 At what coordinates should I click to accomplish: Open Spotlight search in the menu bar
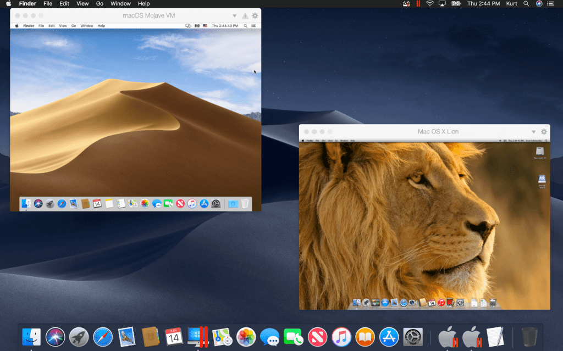(526, 4)
